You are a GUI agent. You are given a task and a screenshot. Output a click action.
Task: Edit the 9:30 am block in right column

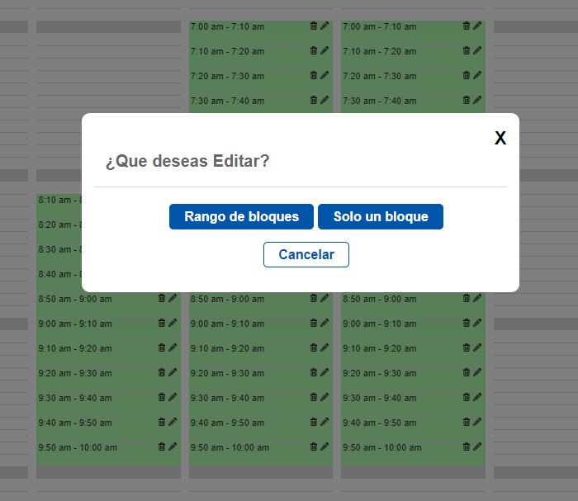(477, 397)
